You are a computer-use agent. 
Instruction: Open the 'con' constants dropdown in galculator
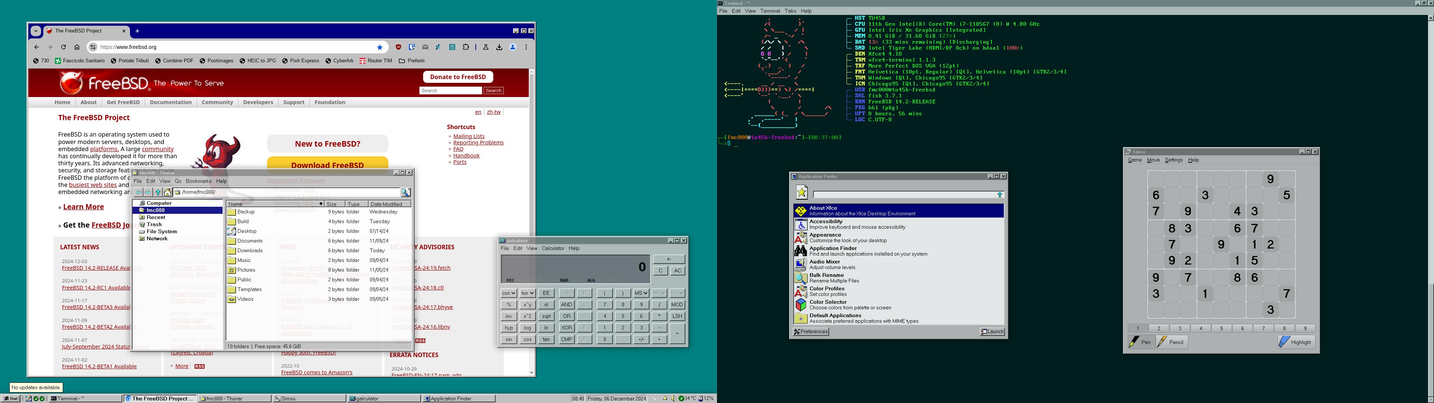point(509,293)
